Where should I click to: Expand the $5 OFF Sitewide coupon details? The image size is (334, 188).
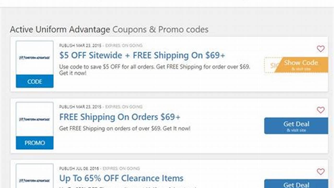pos(143,55)
